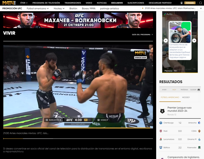
Task: Select the Ayer results tab
Action: coord(164,90)
